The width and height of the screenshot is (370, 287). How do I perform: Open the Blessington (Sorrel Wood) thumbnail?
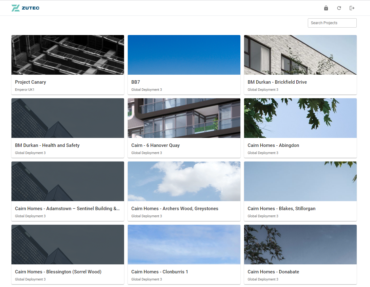(x=68, y=245)
